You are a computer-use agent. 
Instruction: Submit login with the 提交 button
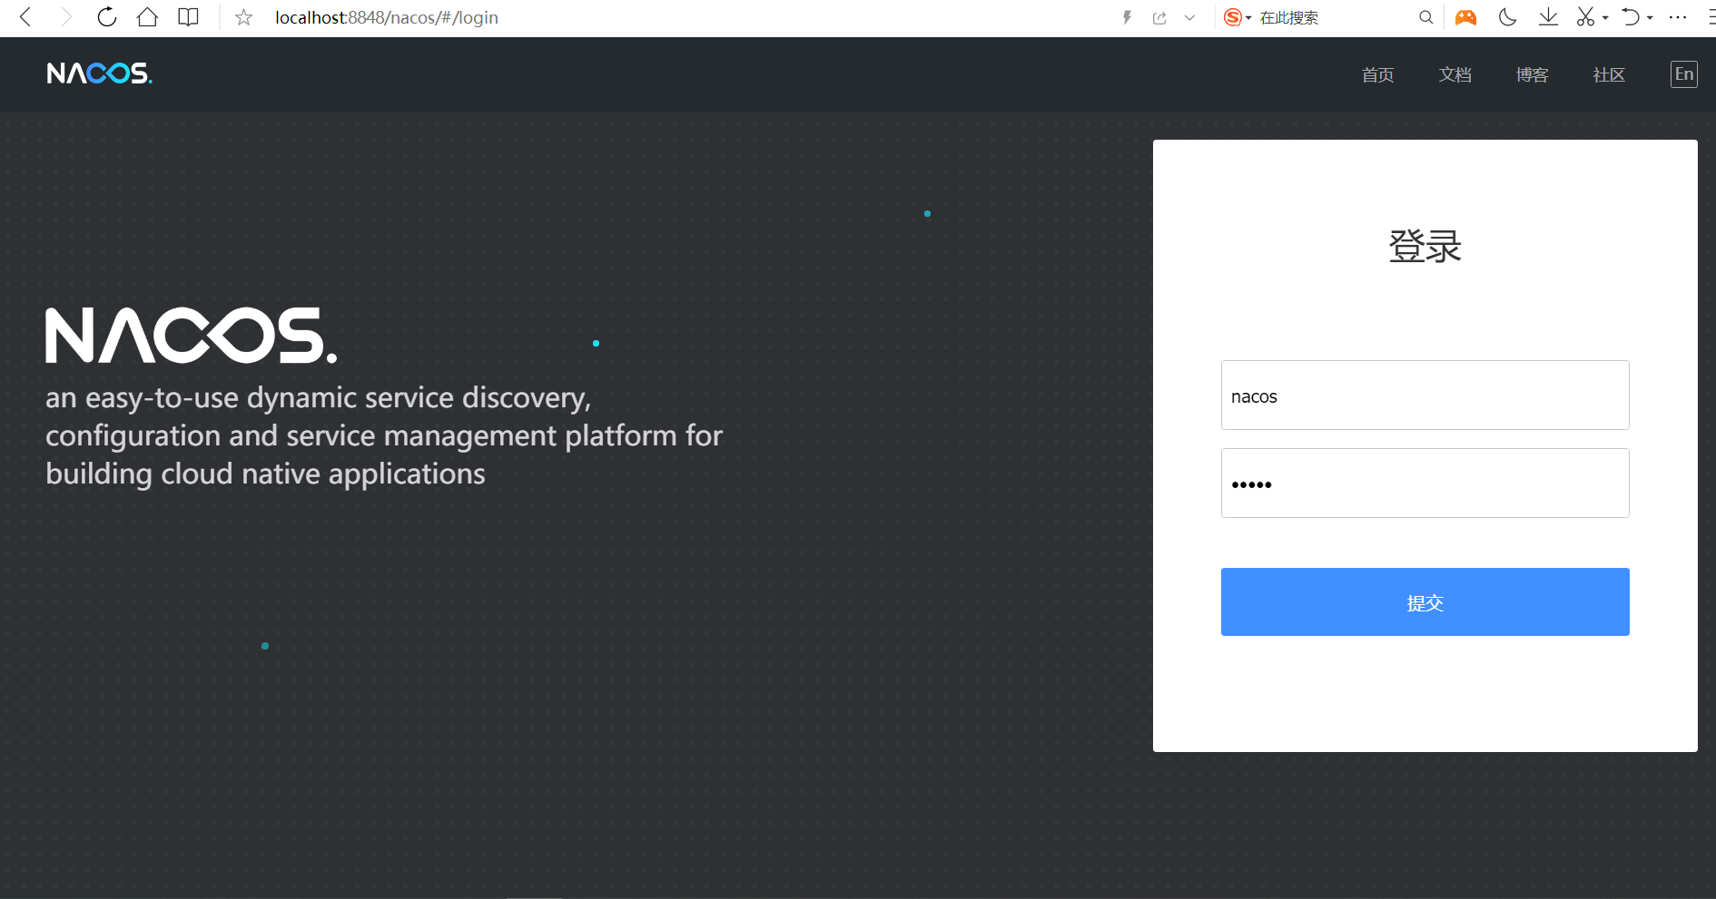tap(1425, 602)
